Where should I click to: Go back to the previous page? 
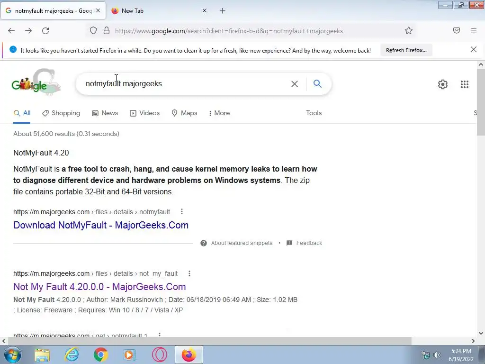pyautogui.click(x=11, y=31)
